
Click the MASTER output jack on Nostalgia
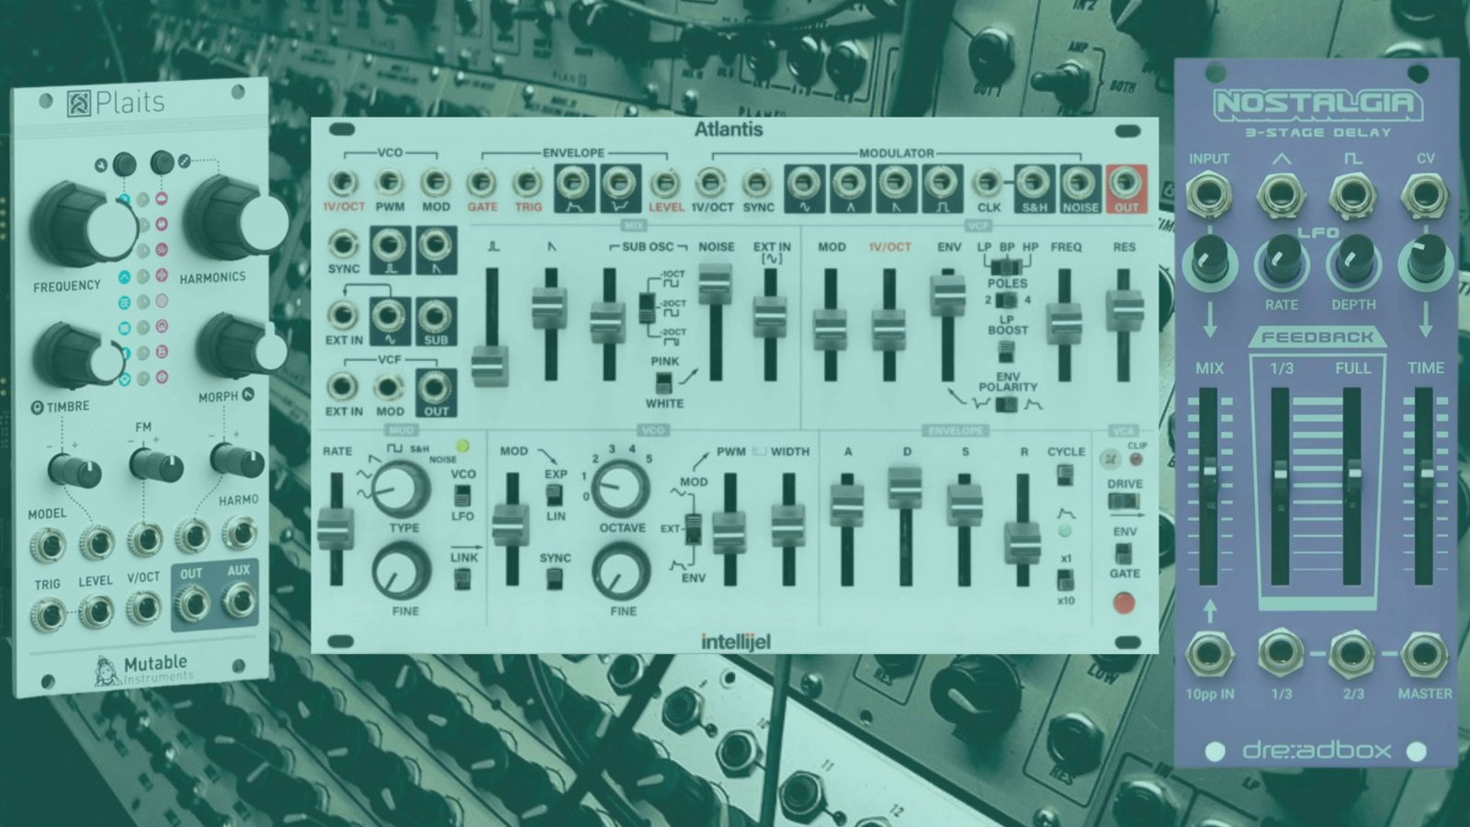tap(1424, 655)
